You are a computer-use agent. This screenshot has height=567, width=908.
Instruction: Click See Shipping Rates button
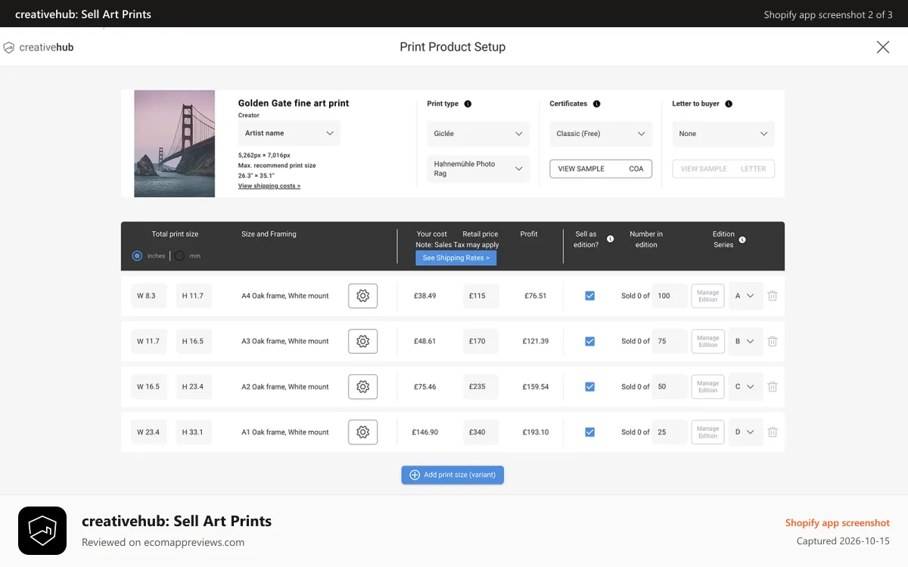point(456,258)
